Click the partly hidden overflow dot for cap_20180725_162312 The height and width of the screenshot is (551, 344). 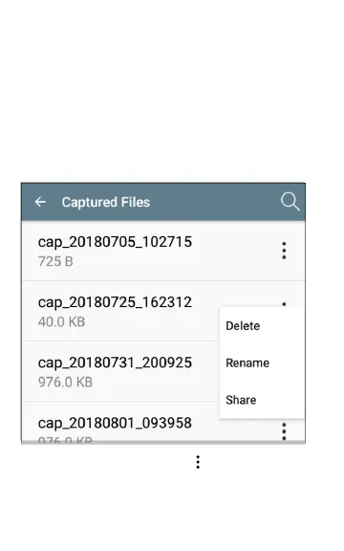[x=285, y=304]
